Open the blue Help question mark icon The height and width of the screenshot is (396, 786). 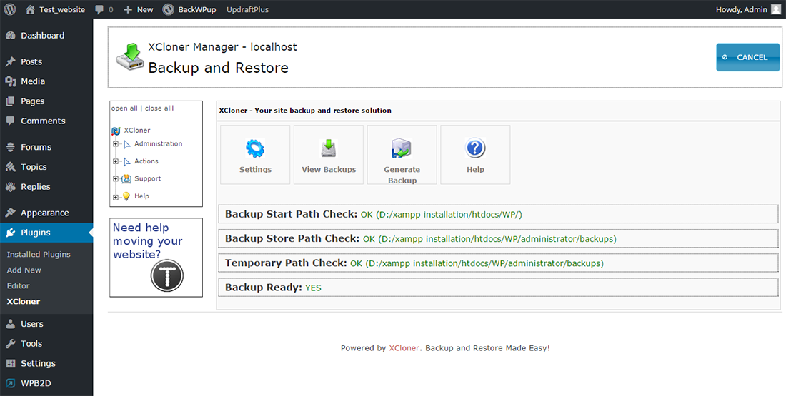(475, 149)
